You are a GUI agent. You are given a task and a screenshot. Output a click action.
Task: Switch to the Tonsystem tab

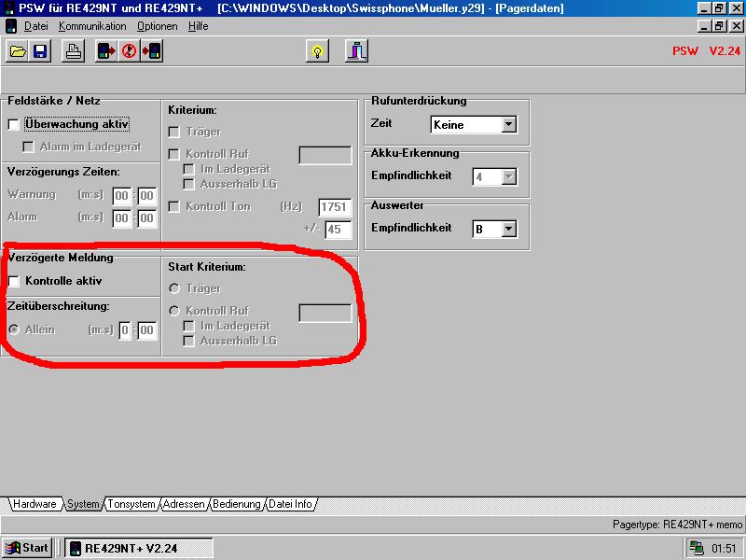pos(131,504)
